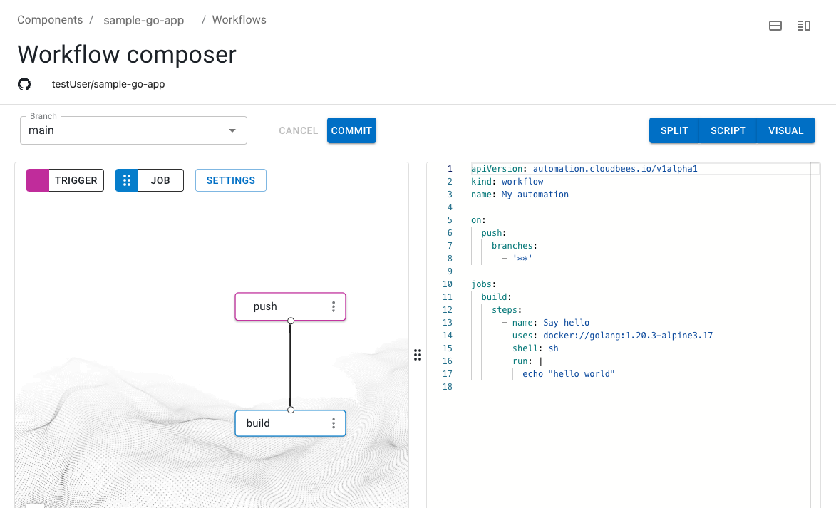Open the Workflows breadcrumb entry
The height and width of the screenshot is (508, 836).
point(239,19)
